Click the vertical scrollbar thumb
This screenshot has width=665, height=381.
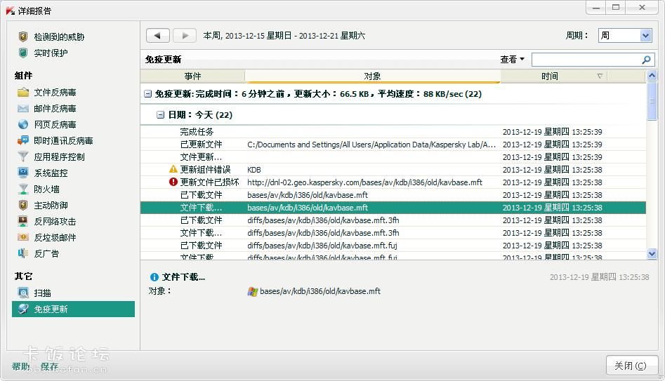click(x=652, y=101)
